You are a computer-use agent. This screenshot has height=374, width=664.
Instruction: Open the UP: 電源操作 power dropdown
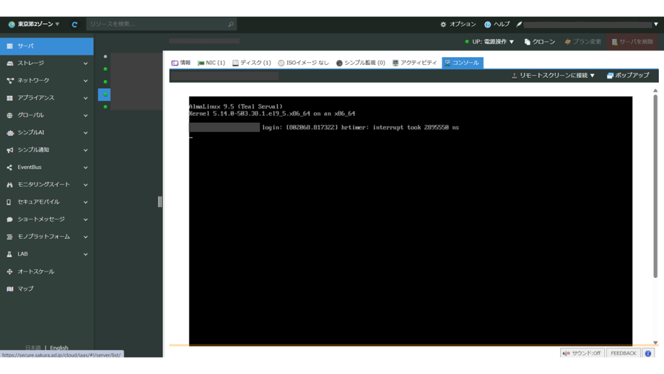click(489, 42)
